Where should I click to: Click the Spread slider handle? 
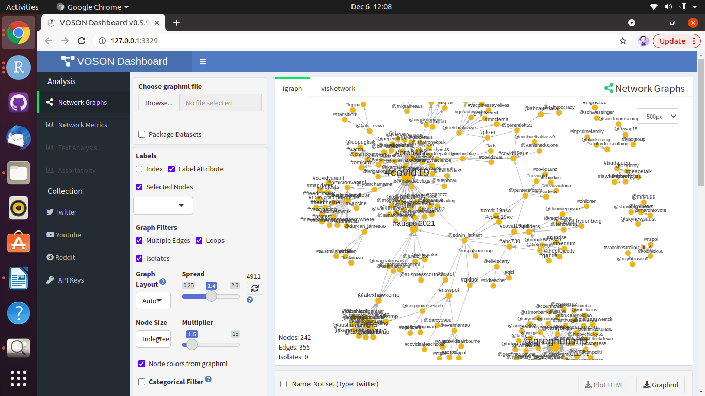tap(212, 296)
